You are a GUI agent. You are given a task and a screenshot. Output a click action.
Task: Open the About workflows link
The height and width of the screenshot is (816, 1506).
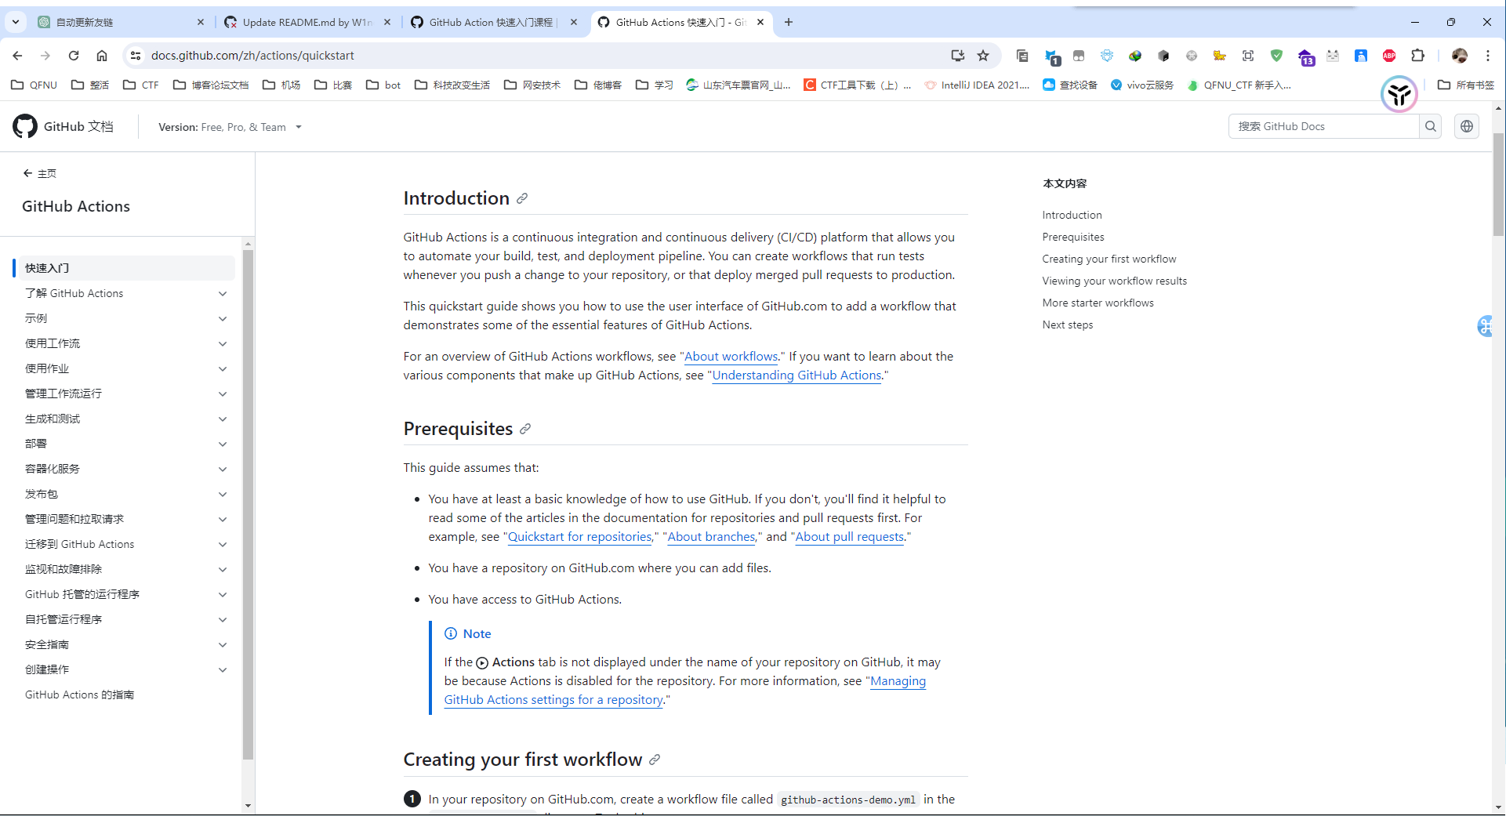click(730, 356)
